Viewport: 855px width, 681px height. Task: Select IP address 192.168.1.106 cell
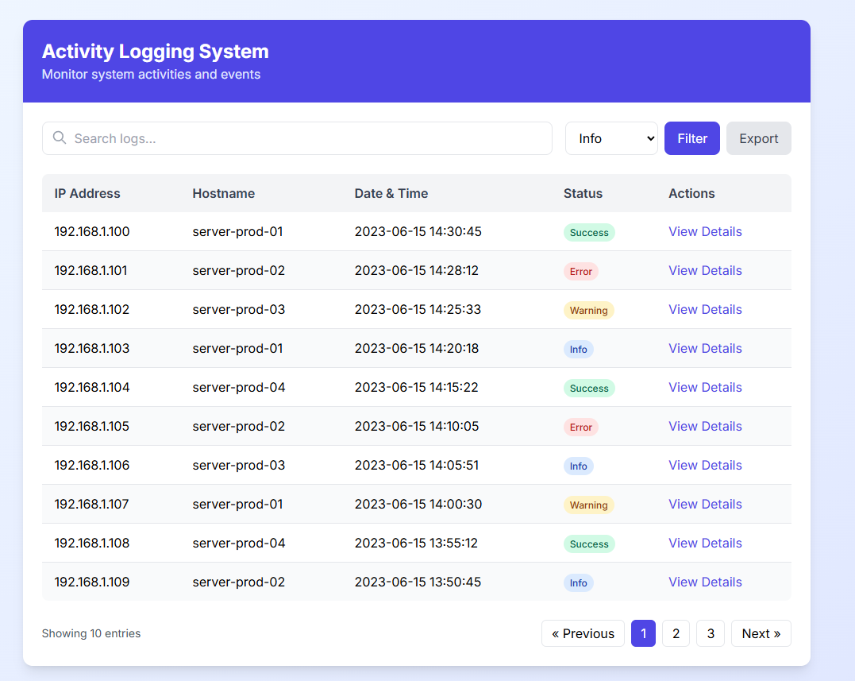click(x=92, y=465)
